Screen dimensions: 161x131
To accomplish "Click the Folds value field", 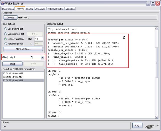I will point(39,39).
